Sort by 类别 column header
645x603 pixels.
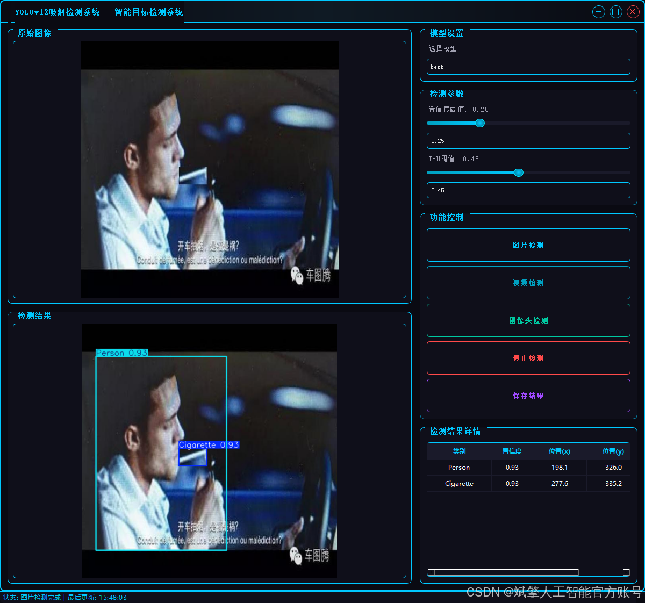click(459, 451)
